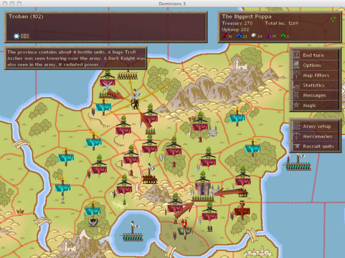
Task: Click the white tower in northern mountains
Action: pyautogui.click(x=241, y=64)
